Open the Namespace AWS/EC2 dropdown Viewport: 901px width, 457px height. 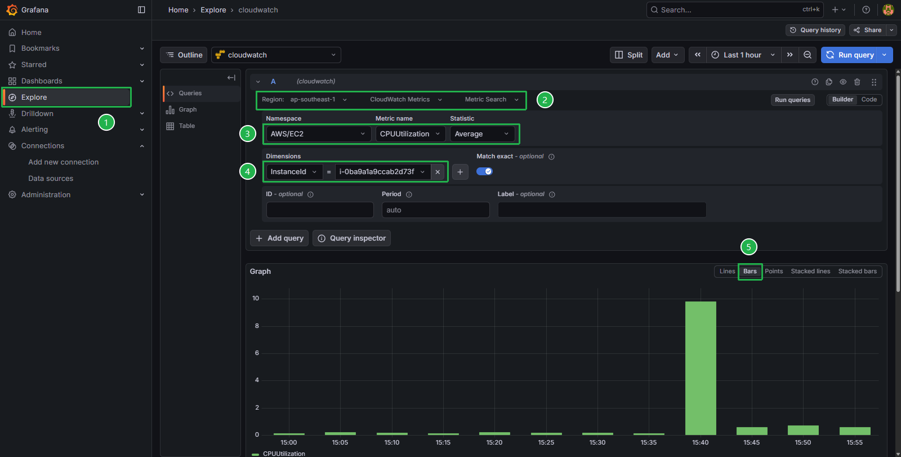click(x=318, y=134)
